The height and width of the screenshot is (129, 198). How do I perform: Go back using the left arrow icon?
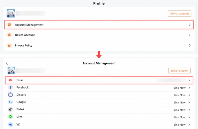coord(7,63)
